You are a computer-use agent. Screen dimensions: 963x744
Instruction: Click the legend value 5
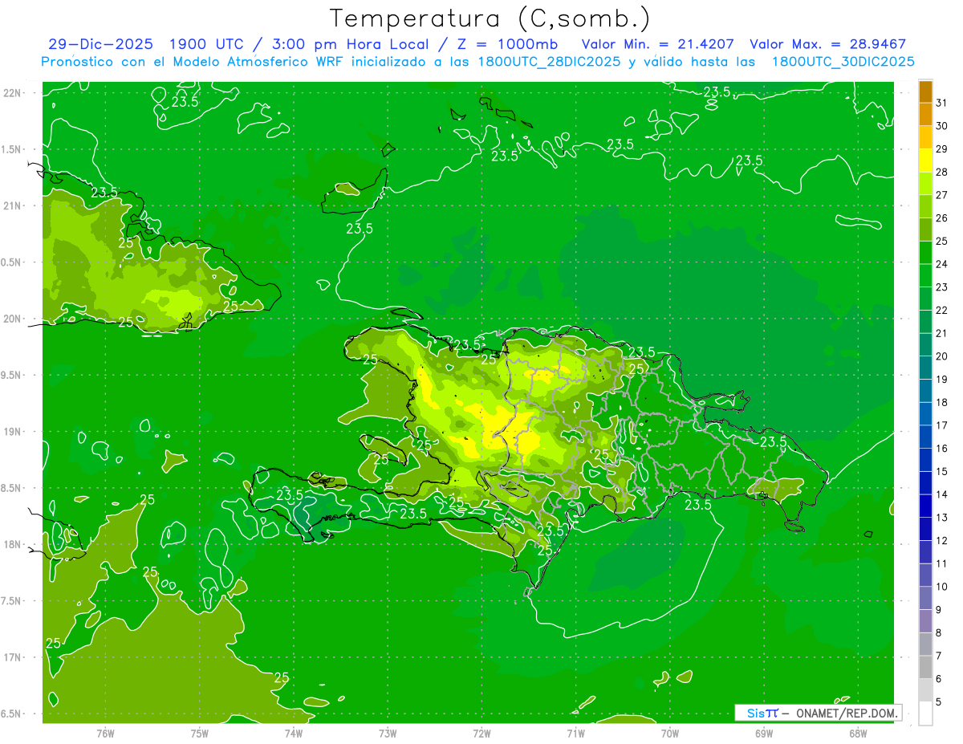point(939,701)
